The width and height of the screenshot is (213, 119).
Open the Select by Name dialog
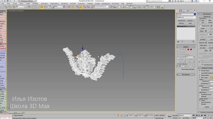(x=30, y=7)
